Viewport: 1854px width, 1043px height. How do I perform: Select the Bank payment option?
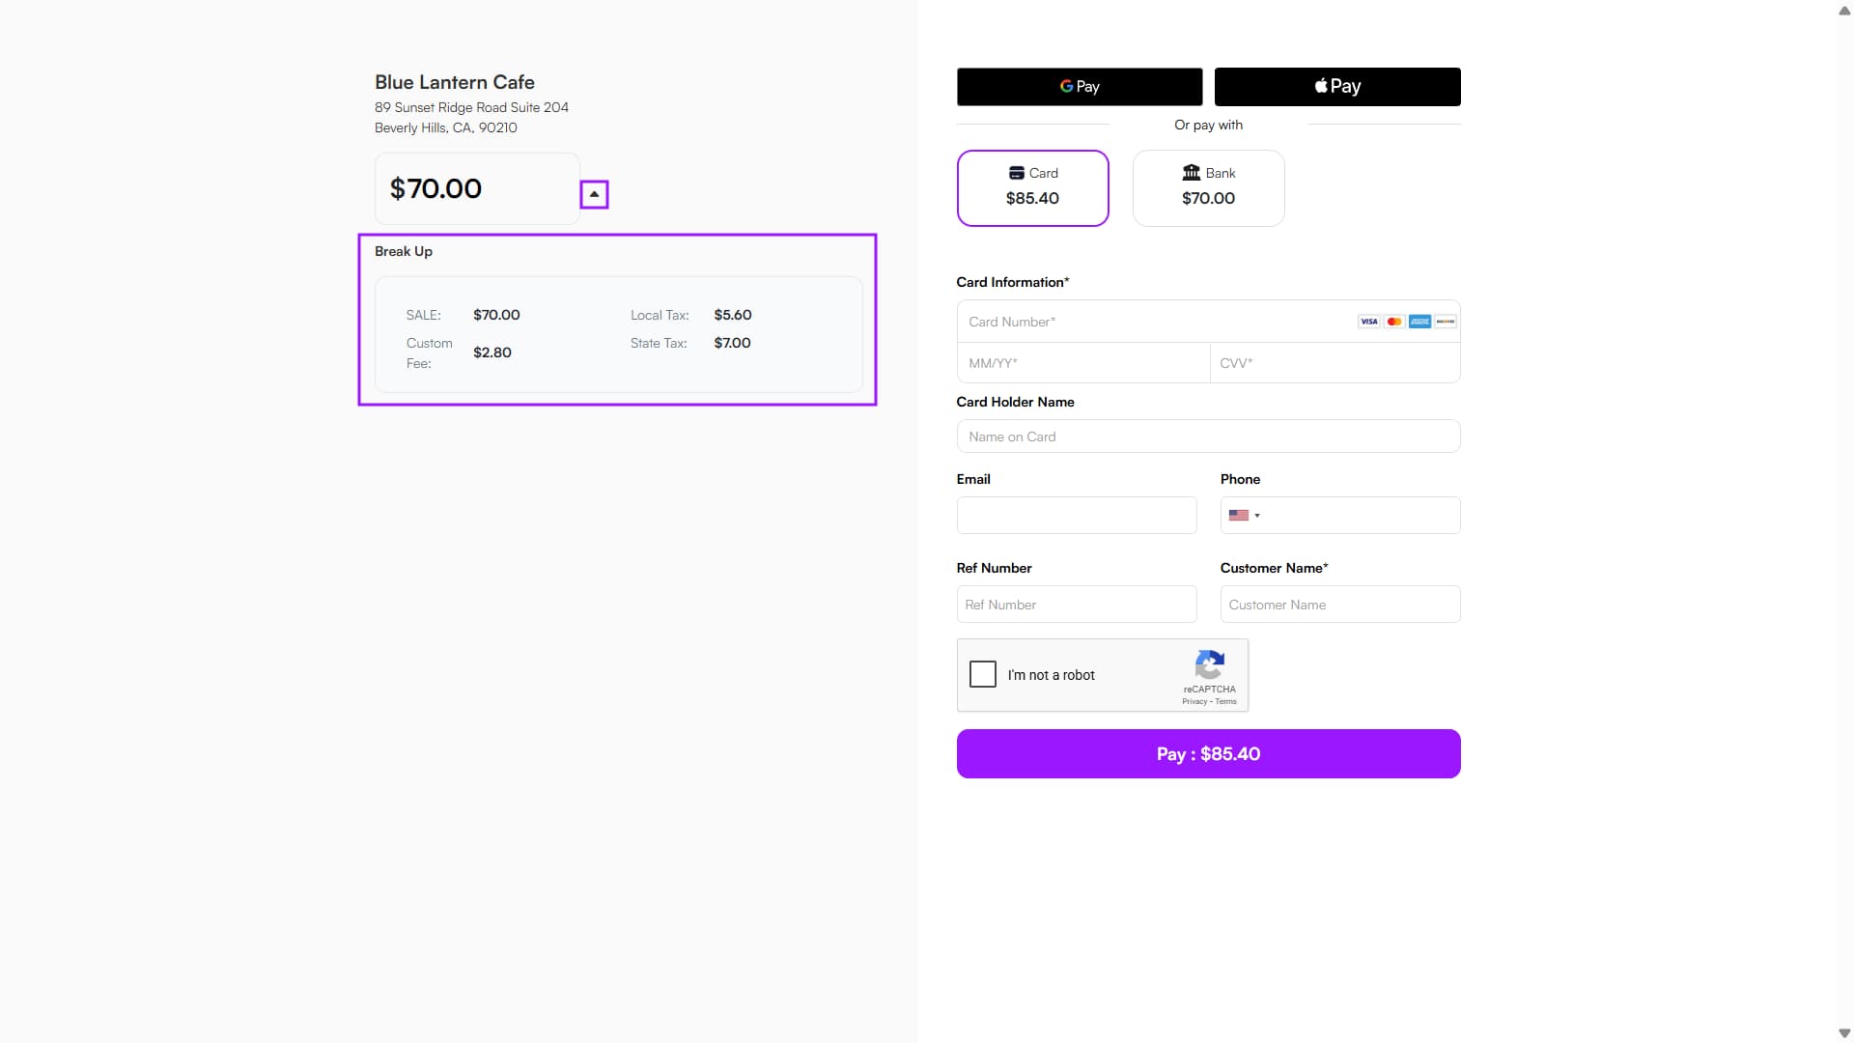coord(1208,187)
